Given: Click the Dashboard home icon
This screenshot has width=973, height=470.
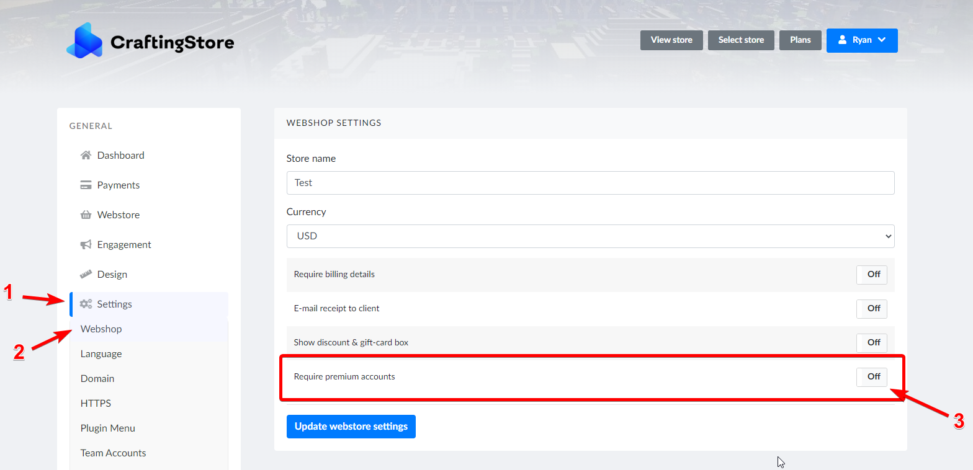Looking at the screenshot, I should (x=86, y=155).
